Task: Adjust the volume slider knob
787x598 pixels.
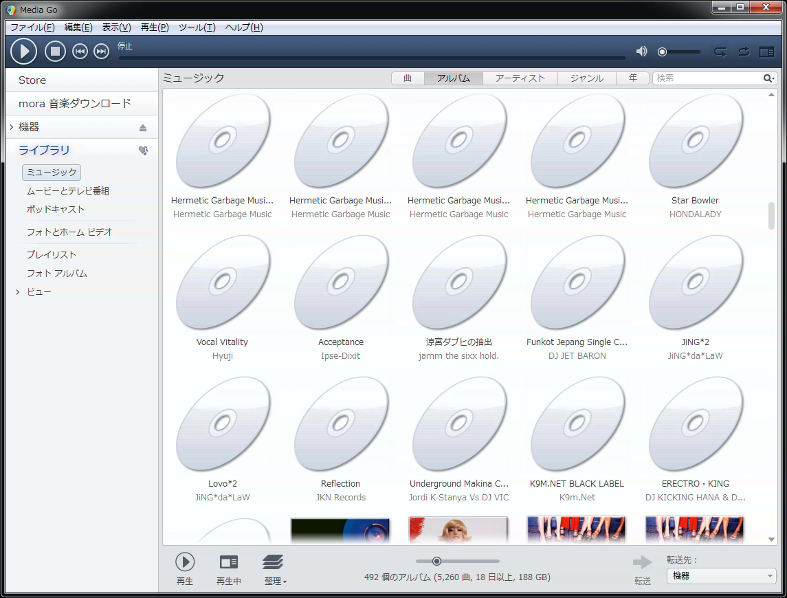Action: click(x=663, y=52)
